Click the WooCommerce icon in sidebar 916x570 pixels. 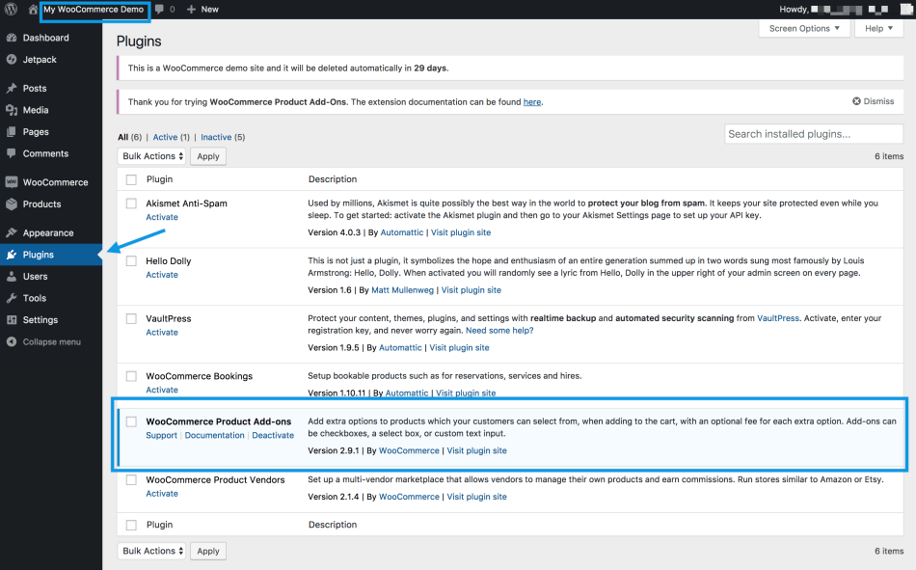pyautogui.click(x=12, y=182)
